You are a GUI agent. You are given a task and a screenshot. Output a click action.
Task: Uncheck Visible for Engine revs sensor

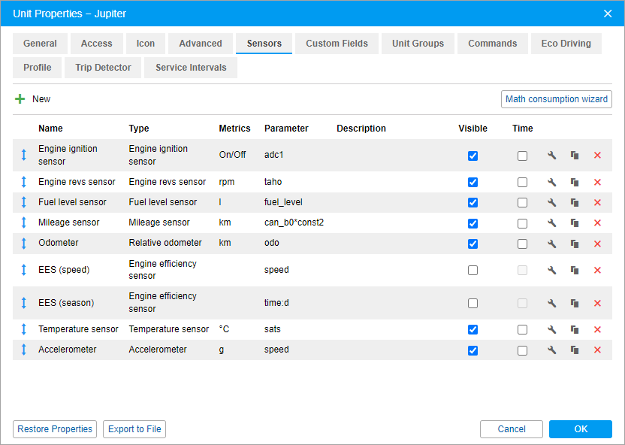point(473,182)
